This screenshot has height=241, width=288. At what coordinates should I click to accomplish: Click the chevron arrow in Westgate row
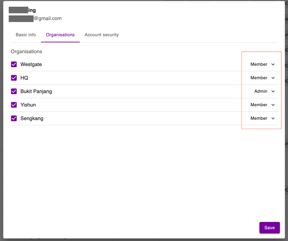(x=273, y=64)
